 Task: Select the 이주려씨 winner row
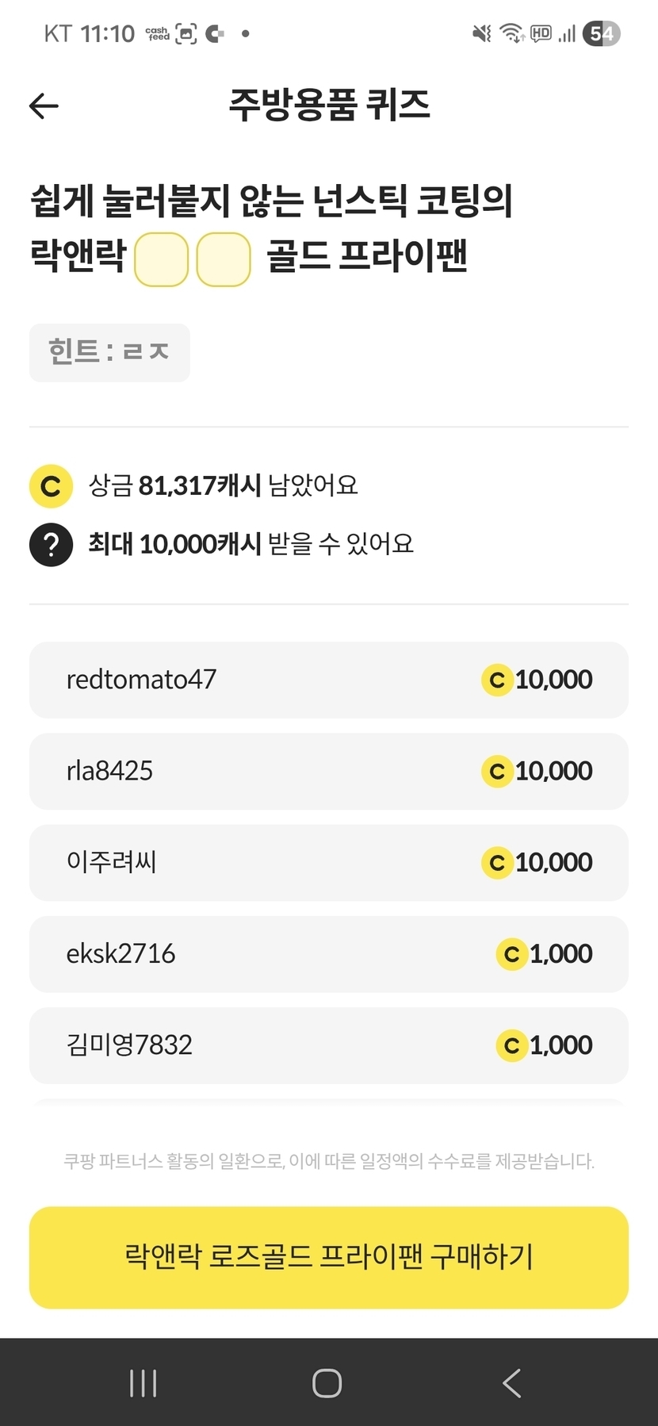click(328, 862)
